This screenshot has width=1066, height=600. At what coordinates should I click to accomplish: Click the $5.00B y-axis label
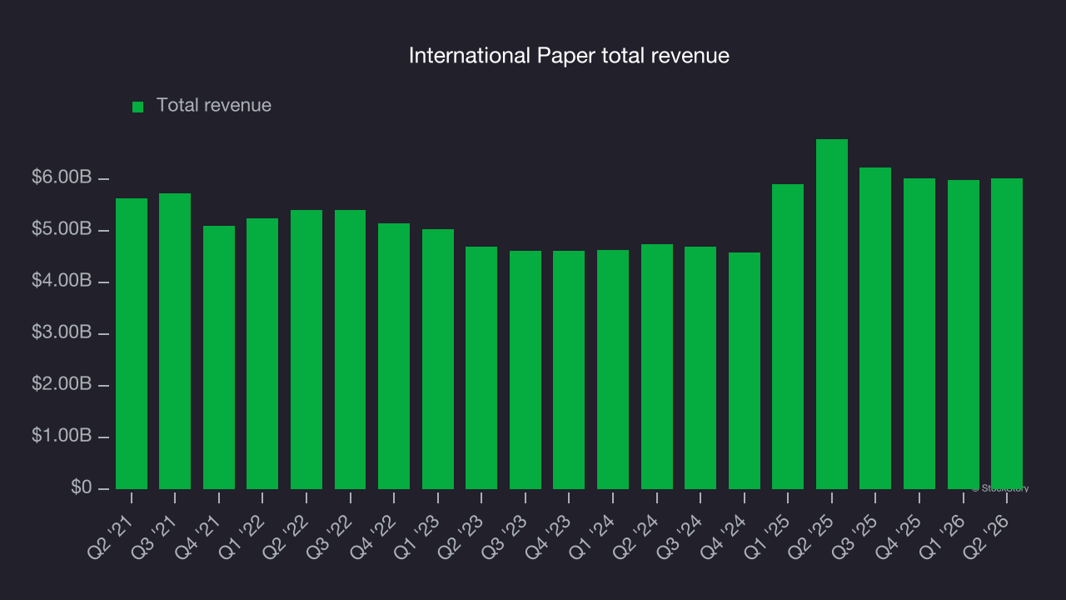click(x=62, y=229)
